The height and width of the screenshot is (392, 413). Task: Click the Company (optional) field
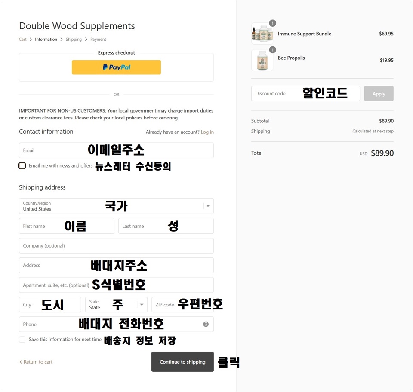click(x=116, y=246)
